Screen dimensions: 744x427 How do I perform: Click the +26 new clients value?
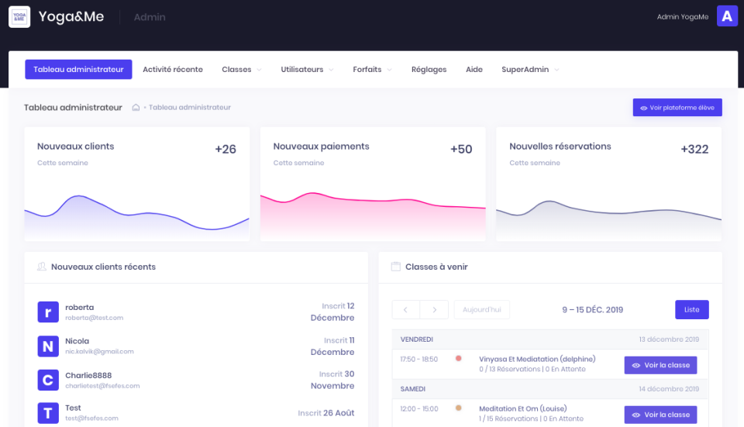pyautogui.click(x=226, y=149)
